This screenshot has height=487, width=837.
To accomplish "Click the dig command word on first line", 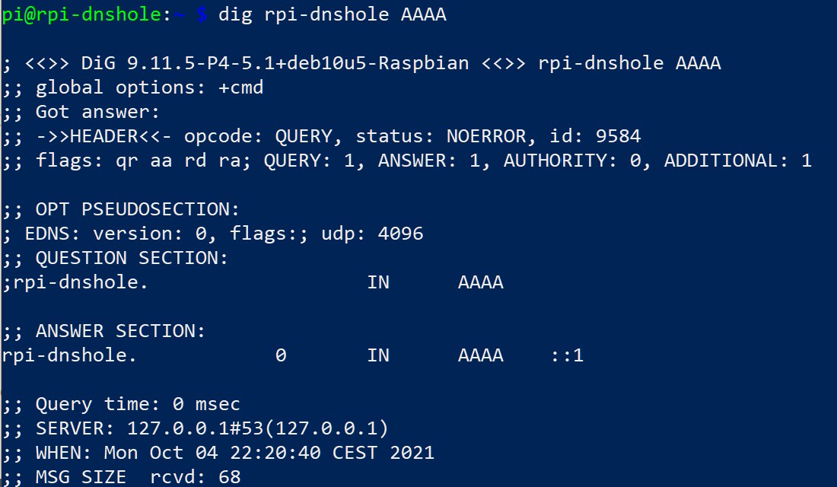I will pos(235,14).
